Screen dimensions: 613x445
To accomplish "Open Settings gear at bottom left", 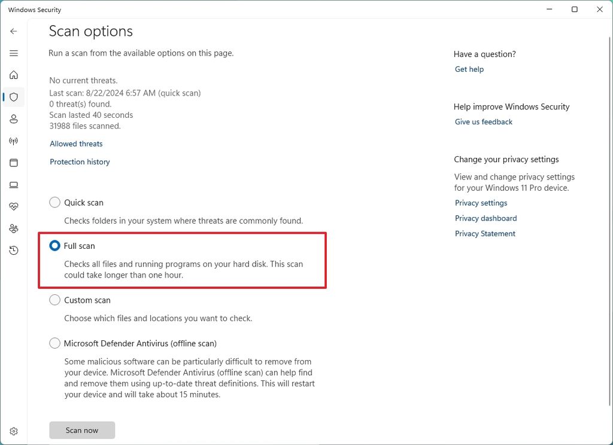I will (13, 431).
